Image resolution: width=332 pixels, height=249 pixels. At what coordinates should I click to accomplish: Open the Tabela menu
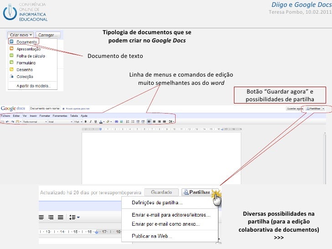(x=74, y=116)
